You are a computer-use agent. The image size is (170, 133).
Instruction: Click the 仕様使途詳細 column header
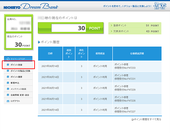click(137, 54)
